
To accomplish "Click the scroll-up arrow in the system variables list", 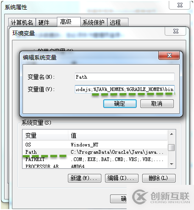I will click(172, 134).
